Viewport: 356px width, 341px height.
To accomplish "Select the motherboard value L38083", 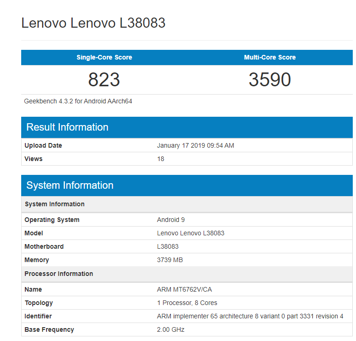I will pyautogui.click(x=168, y=246).
